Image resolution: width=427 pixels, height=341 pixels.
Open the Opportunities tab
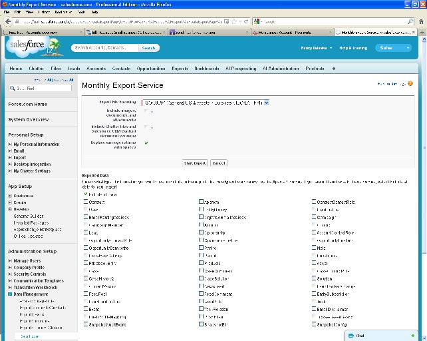click(x=151, y=69)
